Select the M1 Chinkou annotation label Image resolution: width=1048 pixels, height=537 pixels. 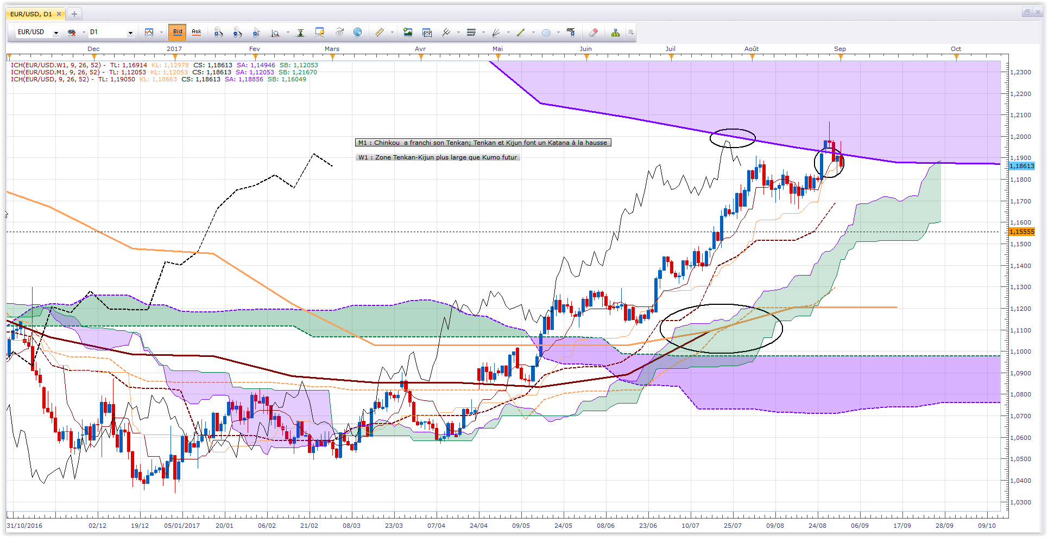coord(483,143)
